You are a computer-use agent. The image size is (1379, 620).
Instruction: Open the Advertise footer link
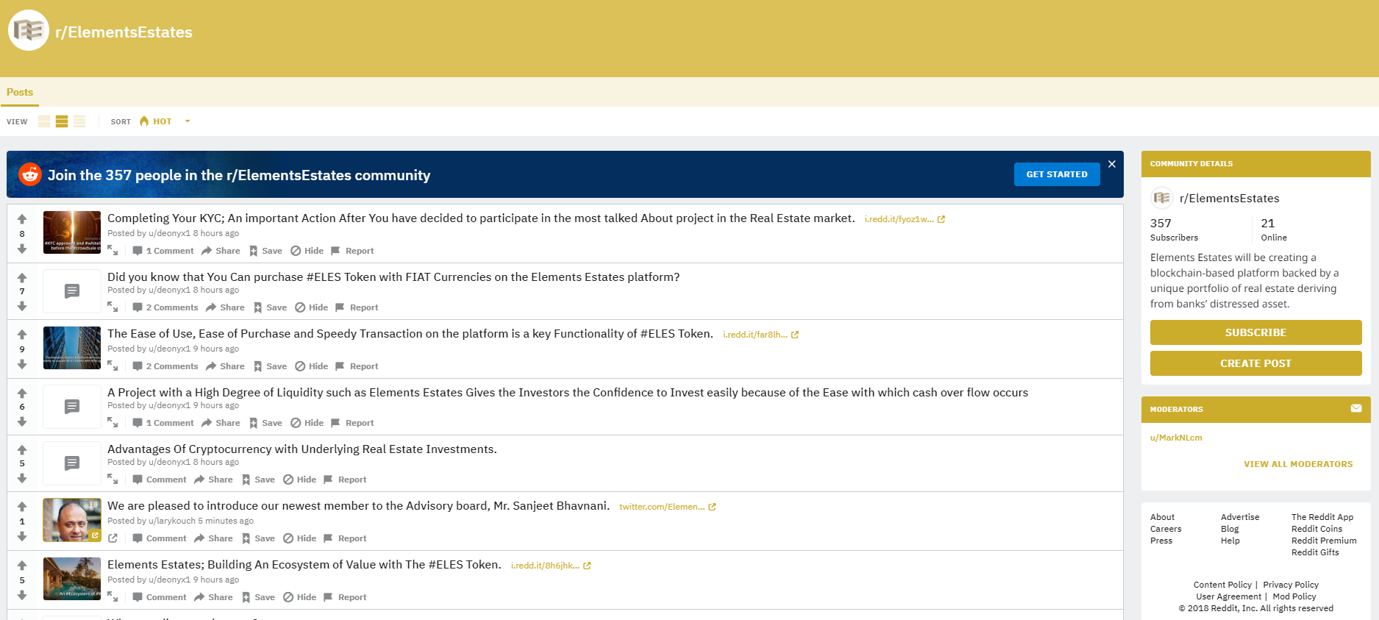[x=1240, y=517]
